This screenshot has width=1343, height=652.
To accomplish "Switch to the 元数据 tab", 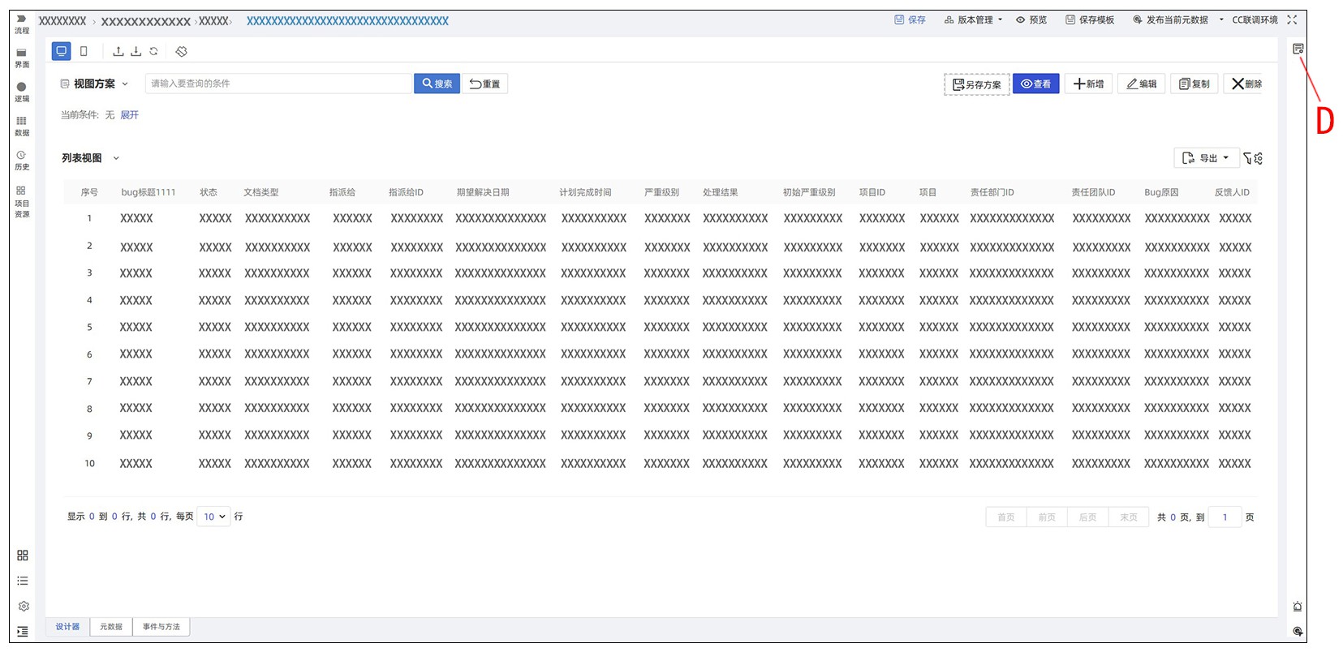I will [111, 627].
